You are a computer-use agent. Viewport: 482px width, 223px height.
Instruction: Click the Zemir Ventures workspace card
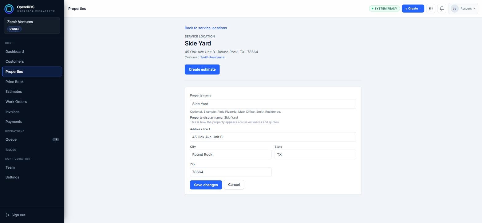tap(32, 25)
